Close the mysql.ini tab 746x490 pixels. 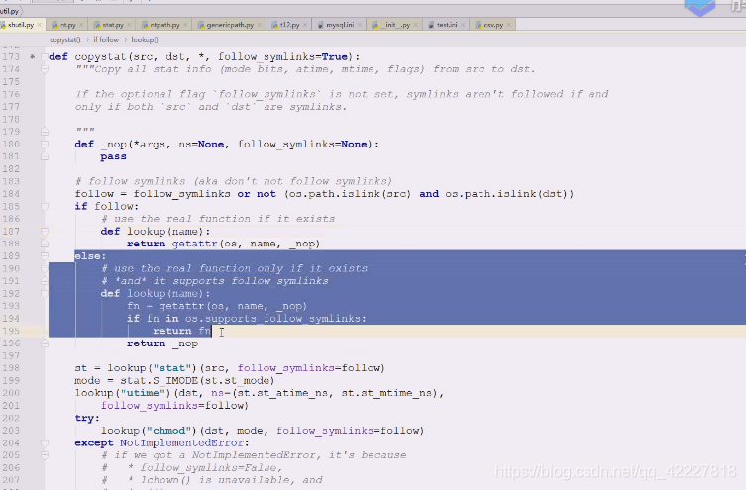click(x=360, y=25)
